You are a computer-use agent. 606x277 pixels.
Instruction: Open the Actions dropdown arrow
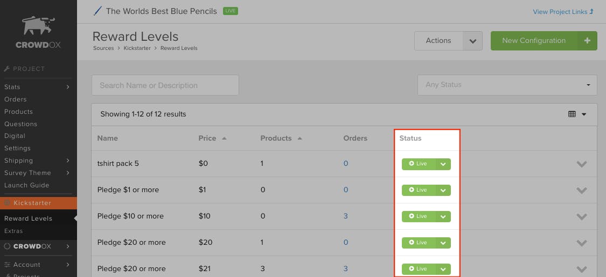point(472,41)
